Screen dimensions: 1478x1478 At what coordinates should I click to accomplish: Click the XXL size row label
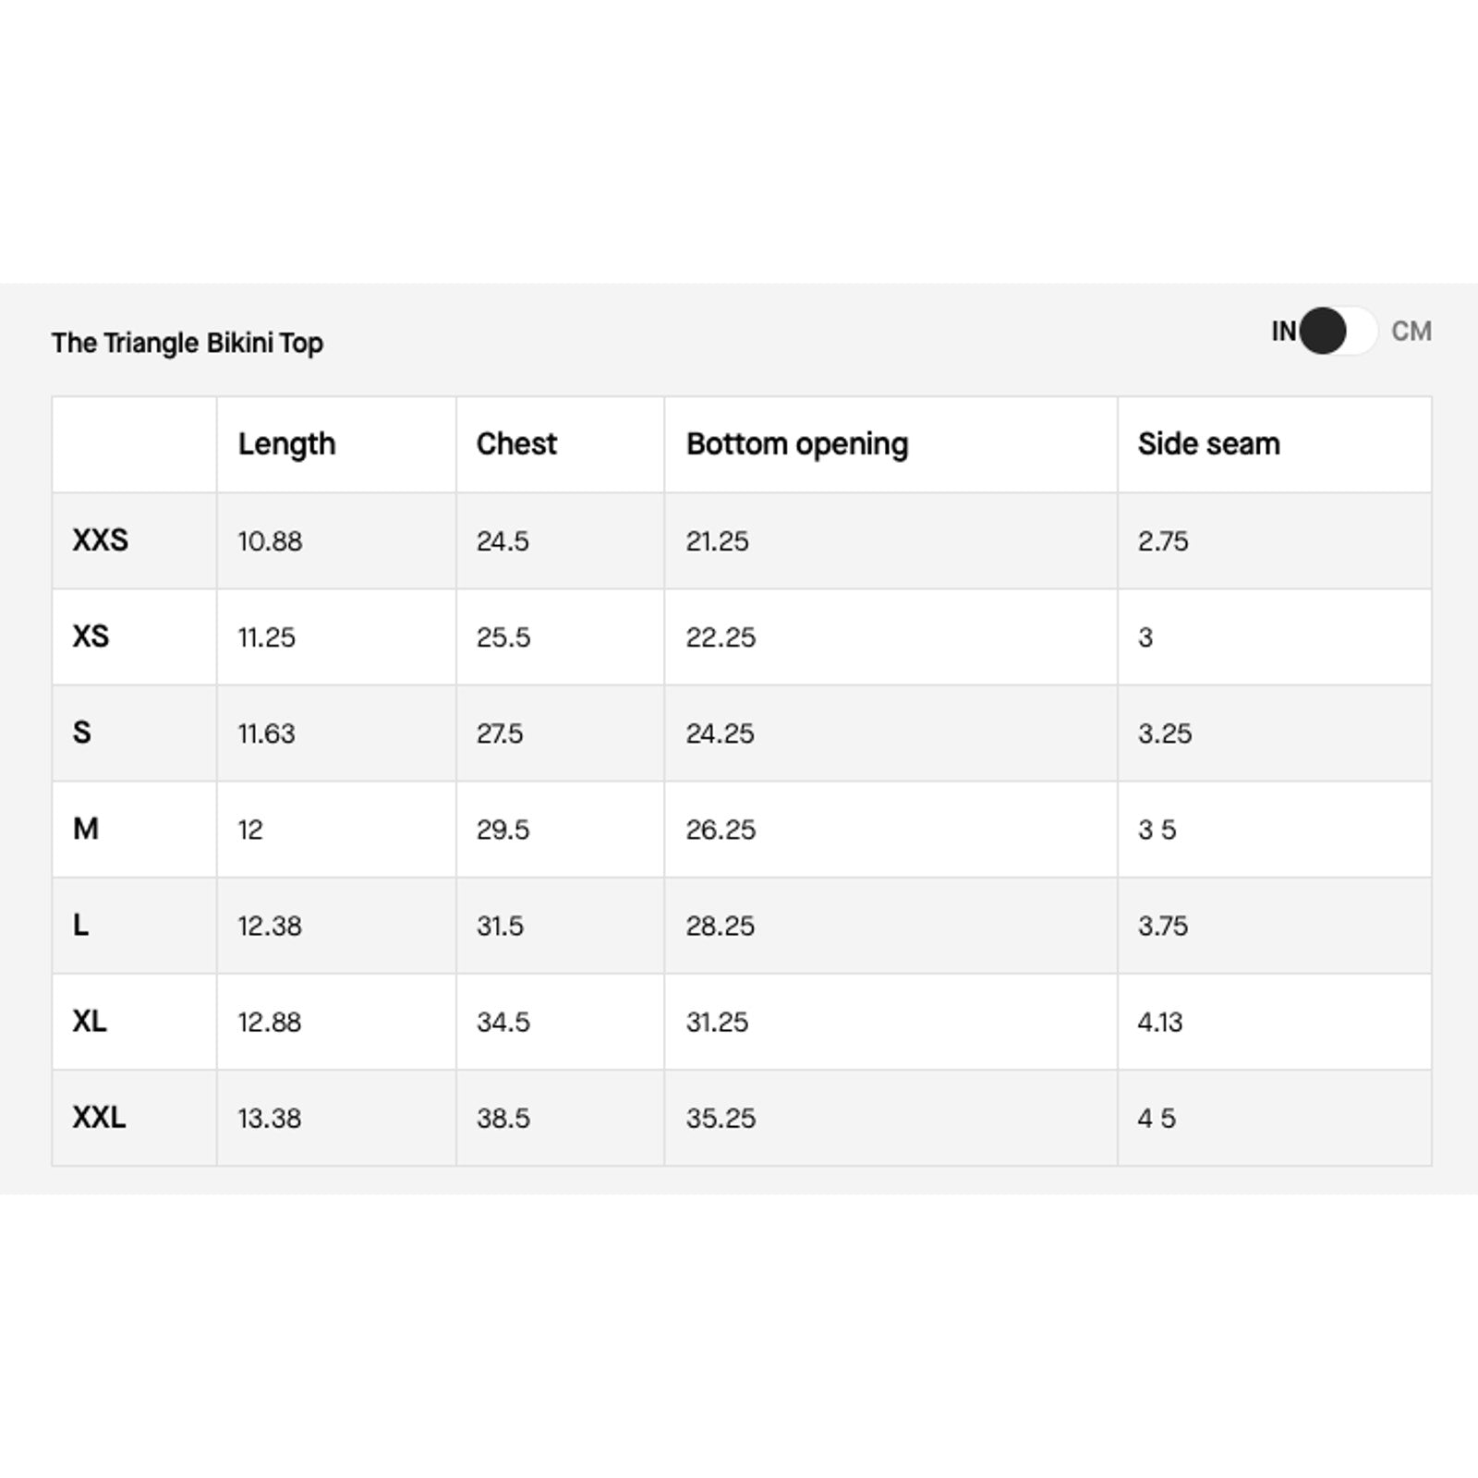click(x=99, y=1117)
